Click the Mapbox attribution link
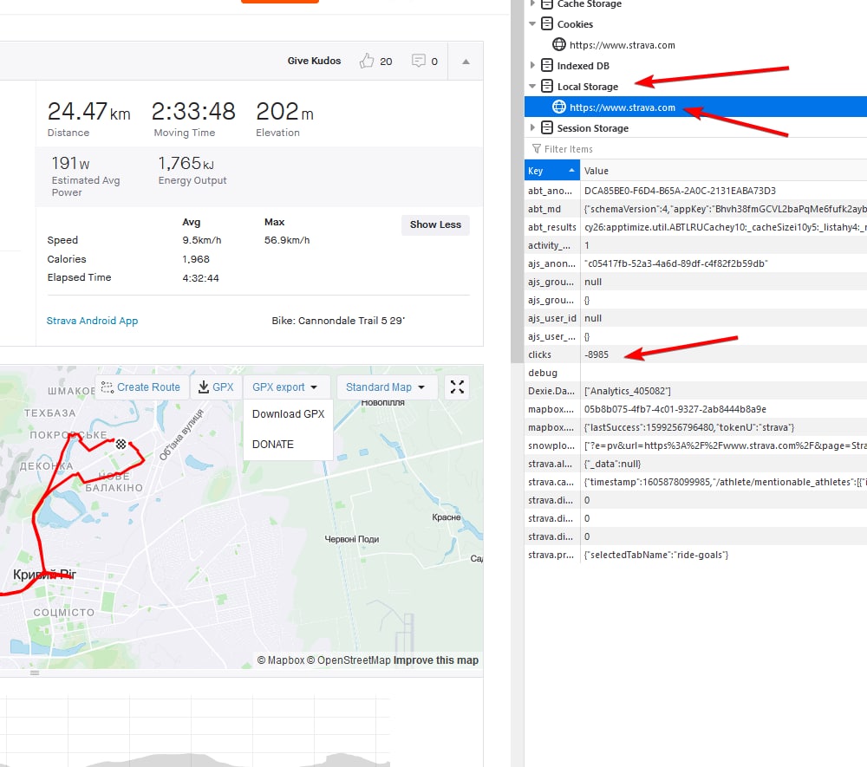The width and height of the screenshot is (867, 767). click(x=281, y=660)
